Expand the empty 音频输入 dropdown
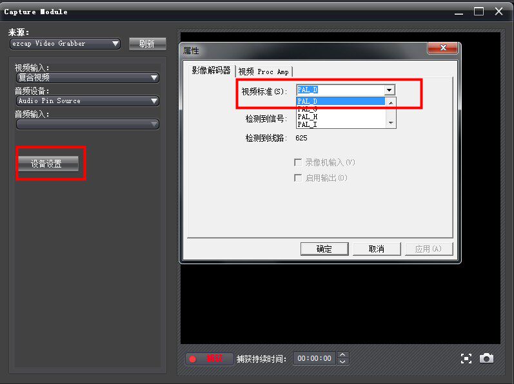The image size is (514, 384). (x=88, y=124)
